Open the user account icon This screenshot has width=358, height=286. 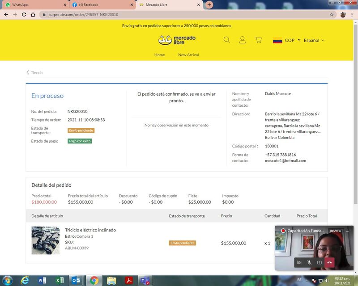[242, 40]
